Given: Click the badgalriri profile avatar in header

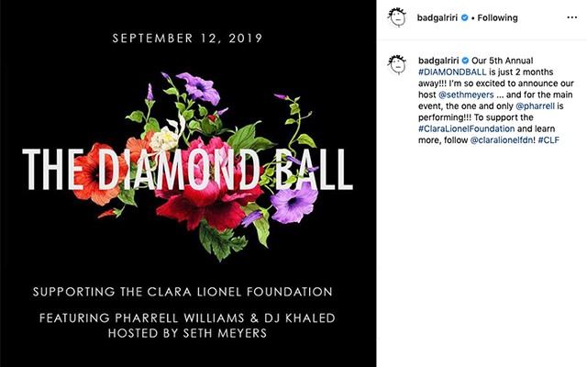Looking at the screenshot, I should pos(397,17).
